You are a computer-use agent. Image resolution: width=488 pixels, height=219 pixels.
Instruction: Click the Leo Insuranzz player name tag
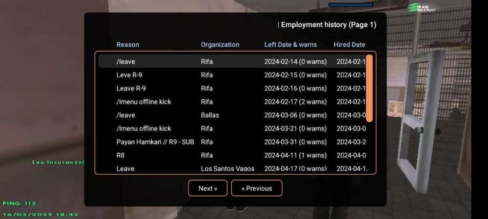coord(58,162)
